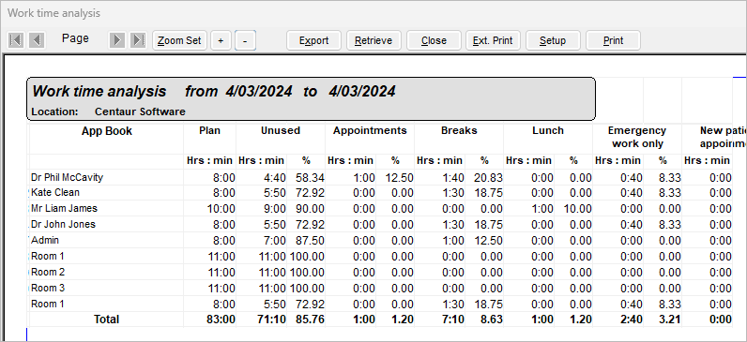Screen dimensions: 747x342
Task: Go to the next page
Action: click(x=116, y=40)
